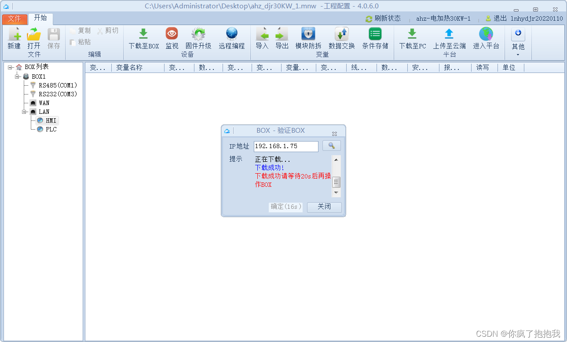Click the 变量名称 column header

pyautogui.click(x=138, y=68)
